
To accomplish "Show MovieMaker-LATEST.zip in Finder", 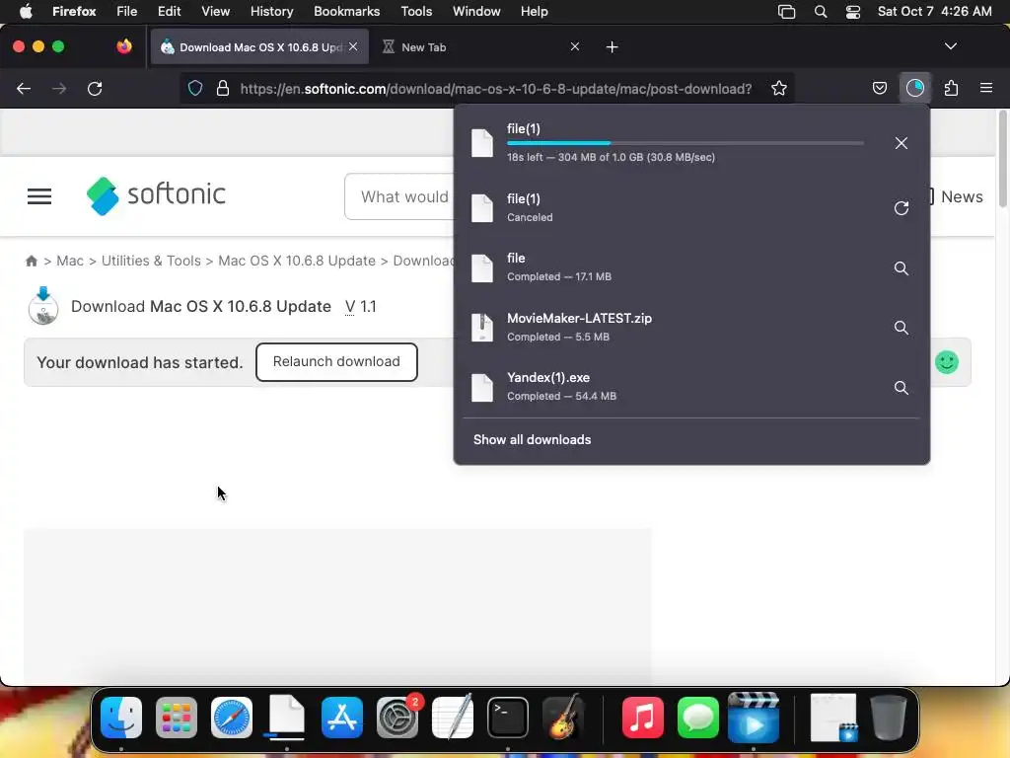I will (902, 328).
